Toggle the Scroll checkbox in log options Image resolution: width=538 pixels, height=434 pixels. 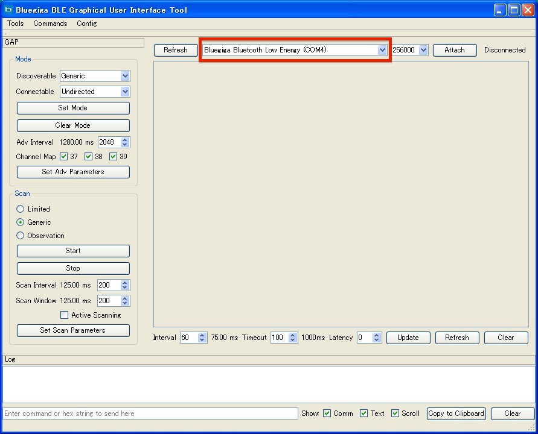[395, 414]
